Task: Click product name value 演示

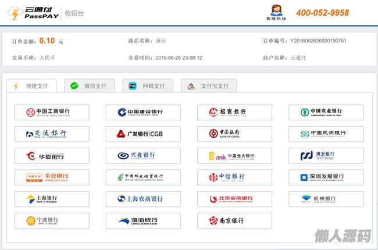Action: click(161, 41)
